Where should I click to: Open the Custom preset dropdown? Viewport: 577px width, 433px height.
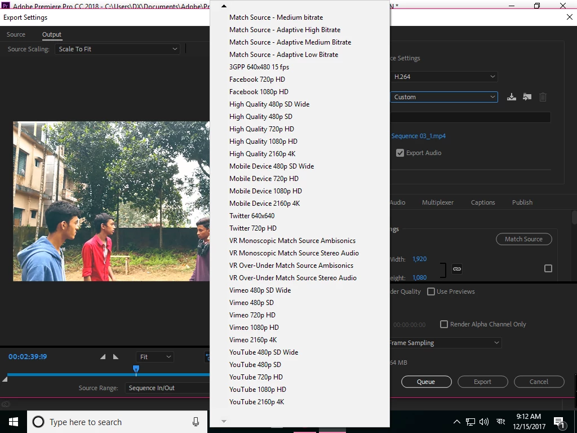pos(444,97)
